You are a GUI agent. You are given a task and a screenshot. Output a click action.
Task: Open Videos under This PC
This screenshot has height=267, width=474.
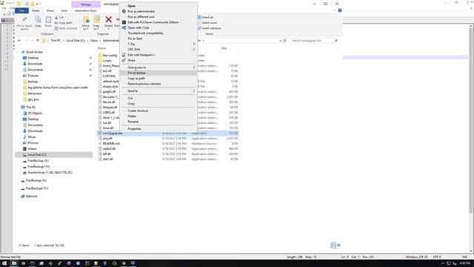point(32,148)
